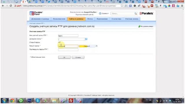Click the Parallels Panel logo
Image resolution: width=185 pixels, height=104 pixels.
pos(36,13)
